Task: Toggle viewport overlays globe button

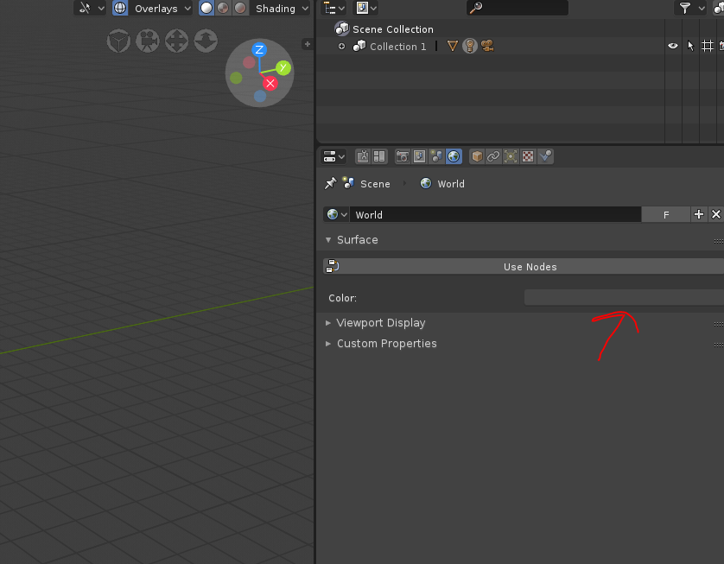Action: coord(120,8)
